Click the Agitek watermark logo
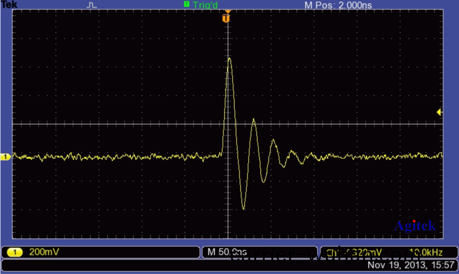The width and height of the screenshot is (459, 274). [x=414, y=226]
